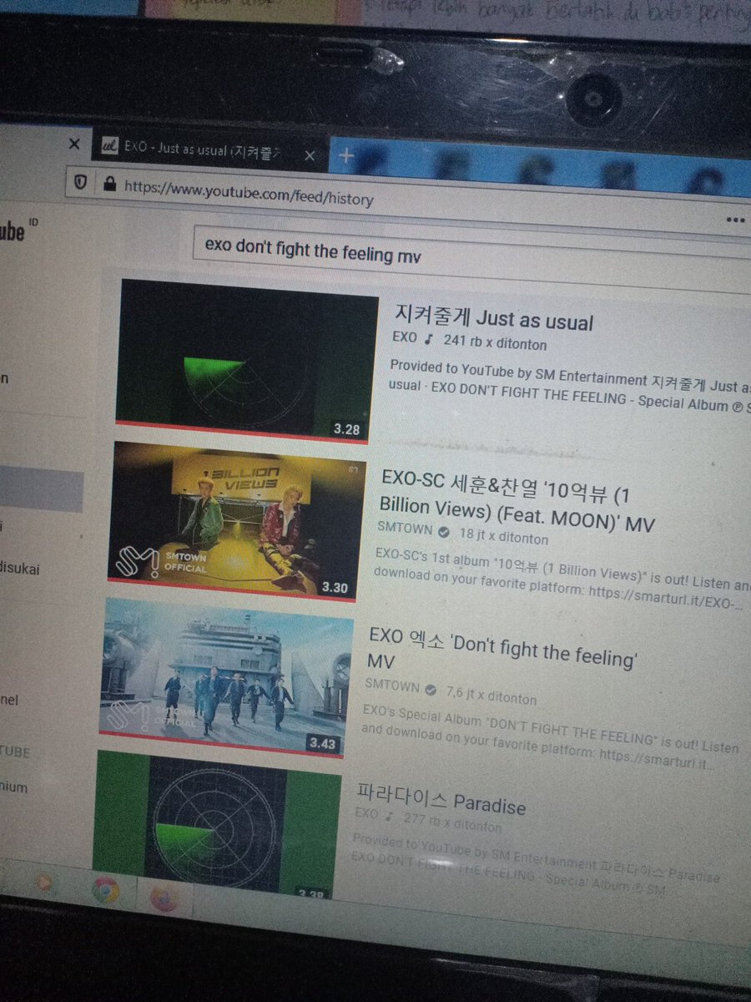The width and height of the screenshot is (751, 1002).
Task: Click the '241 rb x ditonton' view count
Action: [x=496, y=342]
